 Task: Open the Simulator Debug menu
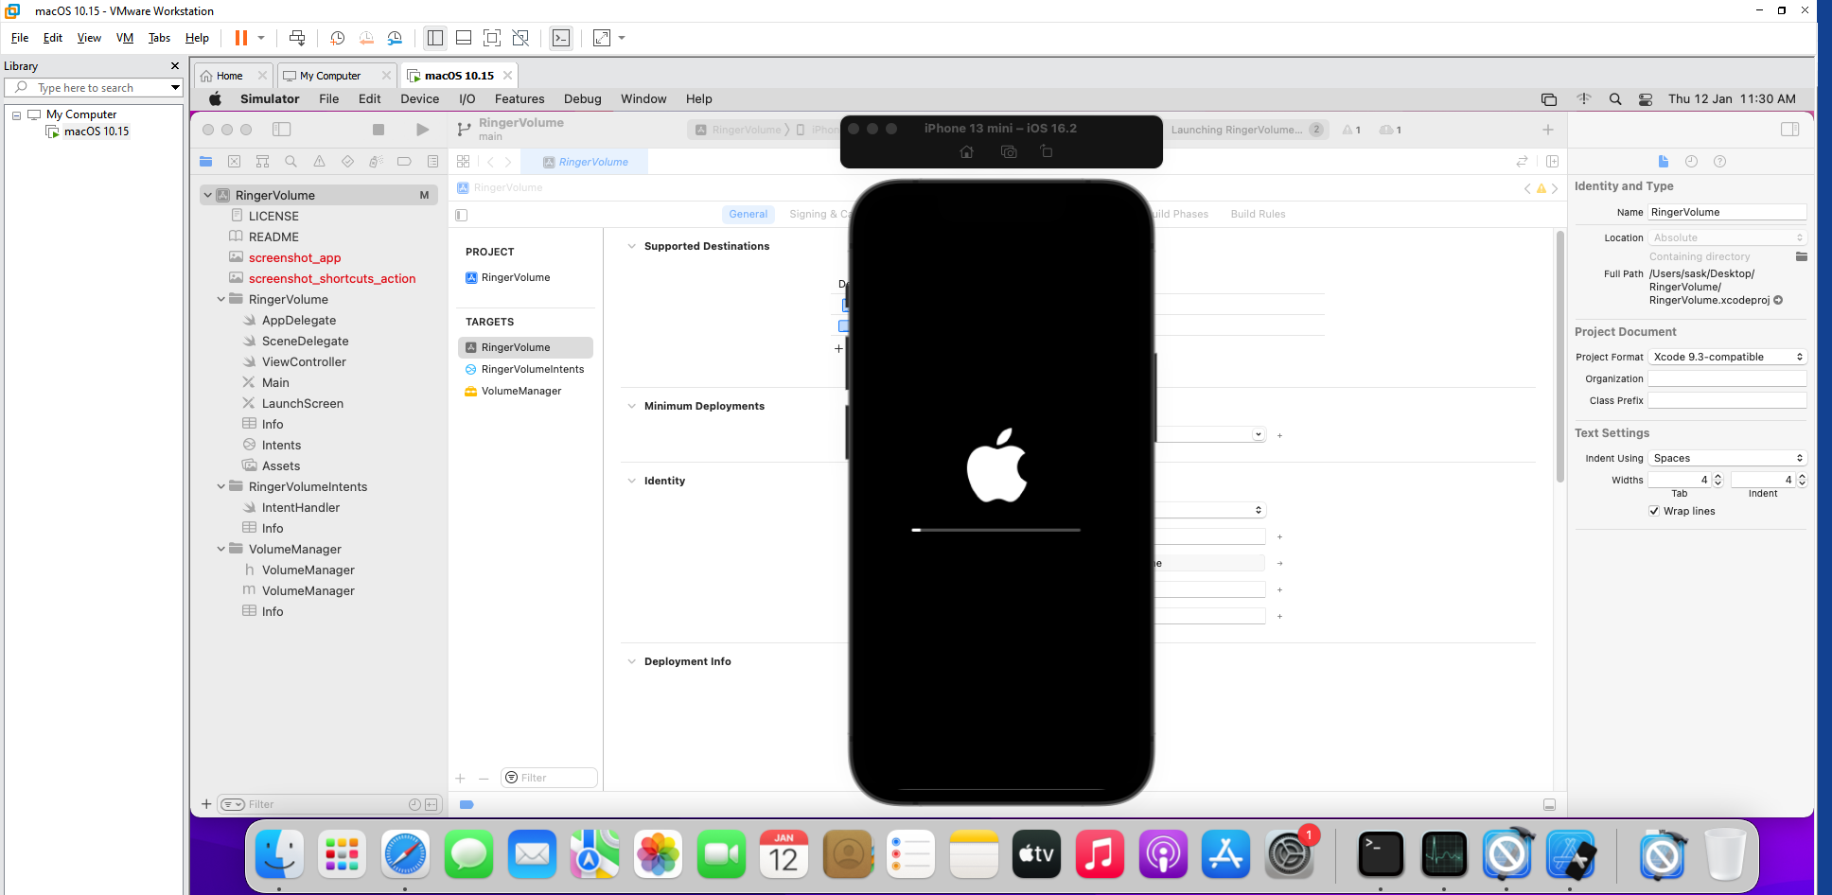[582, 99]
